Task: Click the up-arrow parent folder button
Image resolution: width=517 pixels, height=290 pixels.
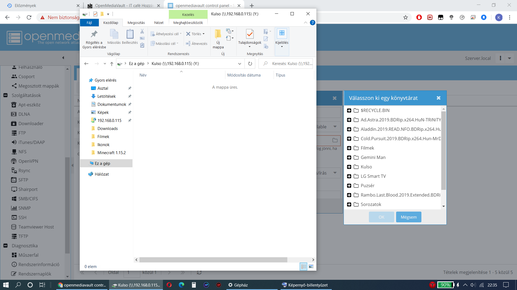Action: pyautogui.click(x=111, y=64)
